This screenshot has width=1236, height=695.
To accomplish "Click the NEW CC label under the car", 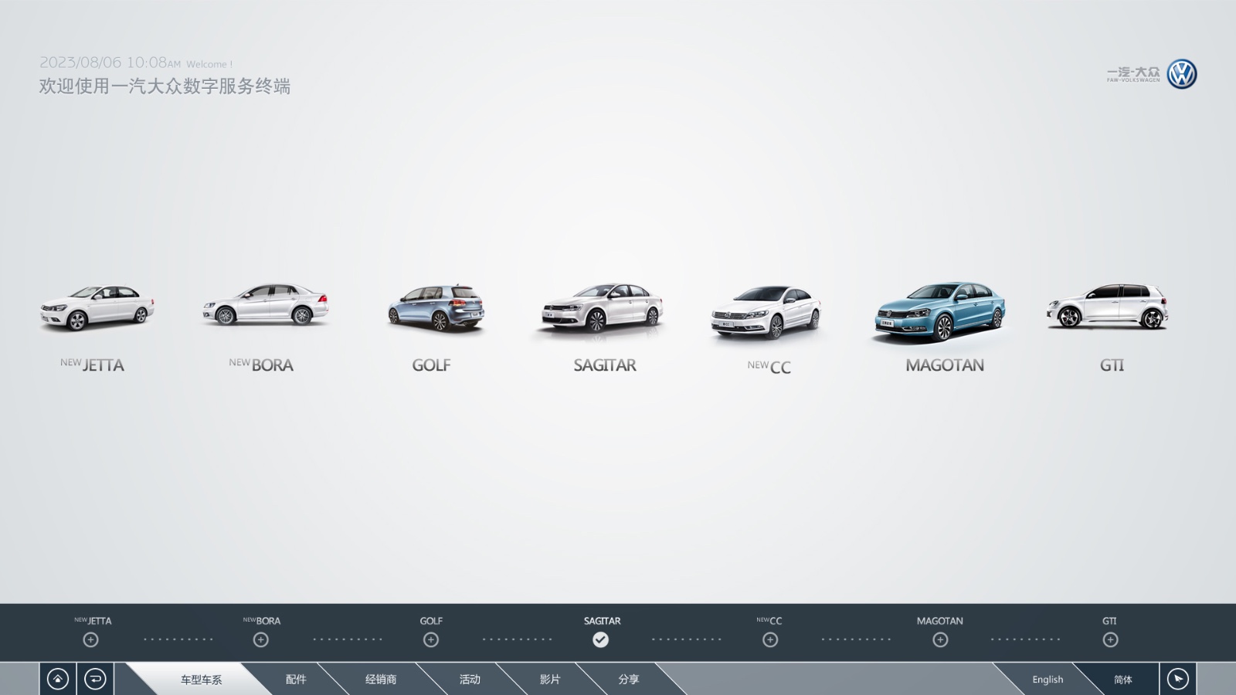I will click(x=769, y=366).
